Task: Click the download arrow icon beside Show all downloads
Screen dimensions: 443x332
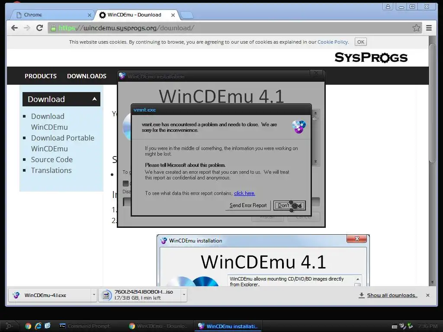Action: pos(361,295)
